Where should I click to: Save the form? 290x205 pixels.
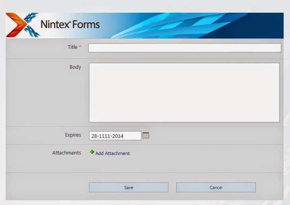(x=129, y=188)
